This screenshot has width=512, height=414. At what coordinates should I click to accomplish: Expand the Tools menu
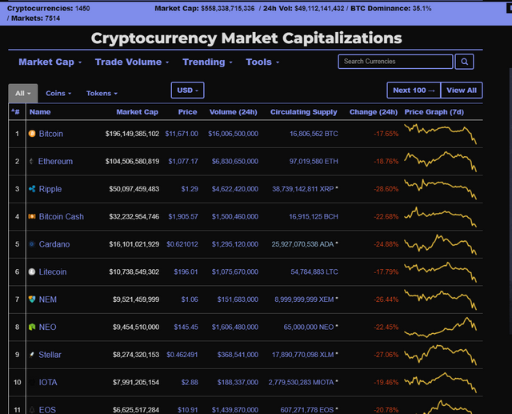(262, 62)
